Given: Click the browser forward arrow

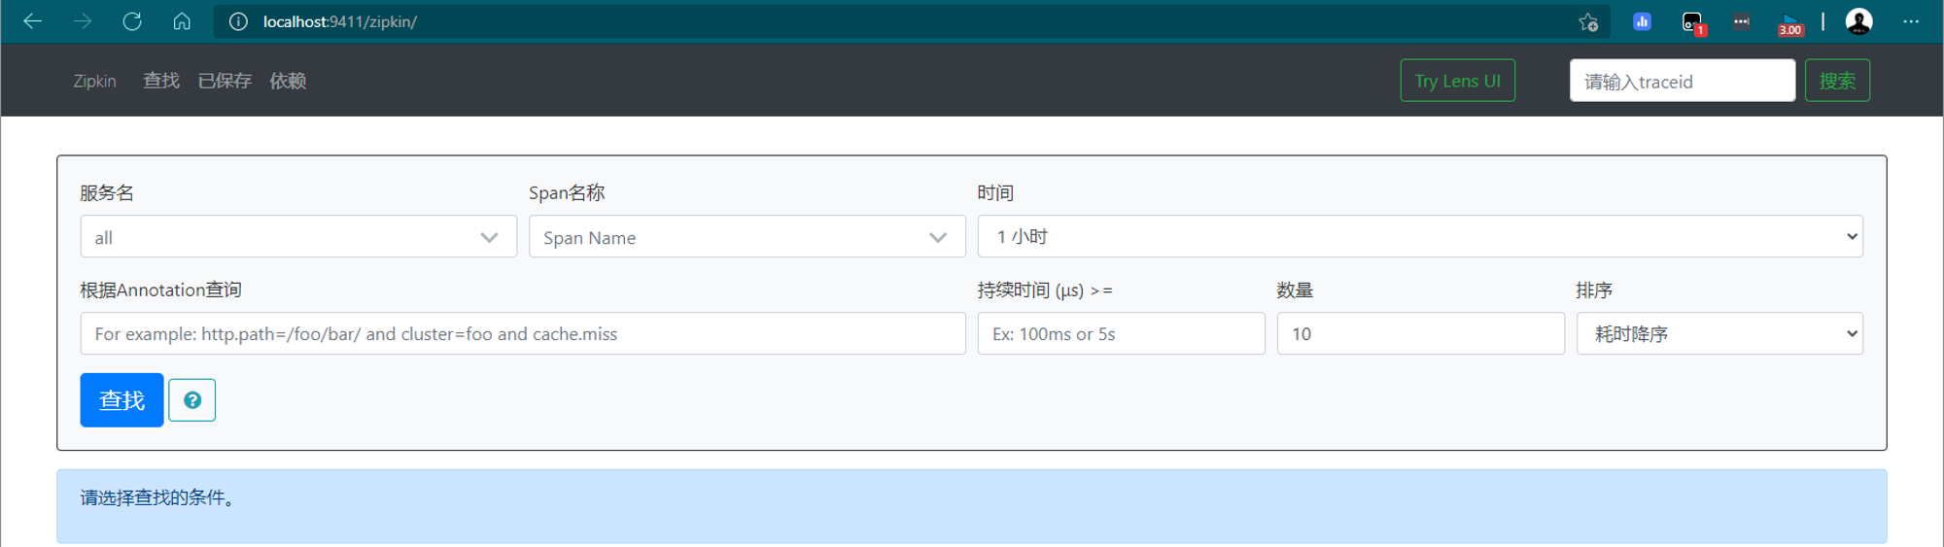Looking at the screenshot, I should (x=83, y=21).
